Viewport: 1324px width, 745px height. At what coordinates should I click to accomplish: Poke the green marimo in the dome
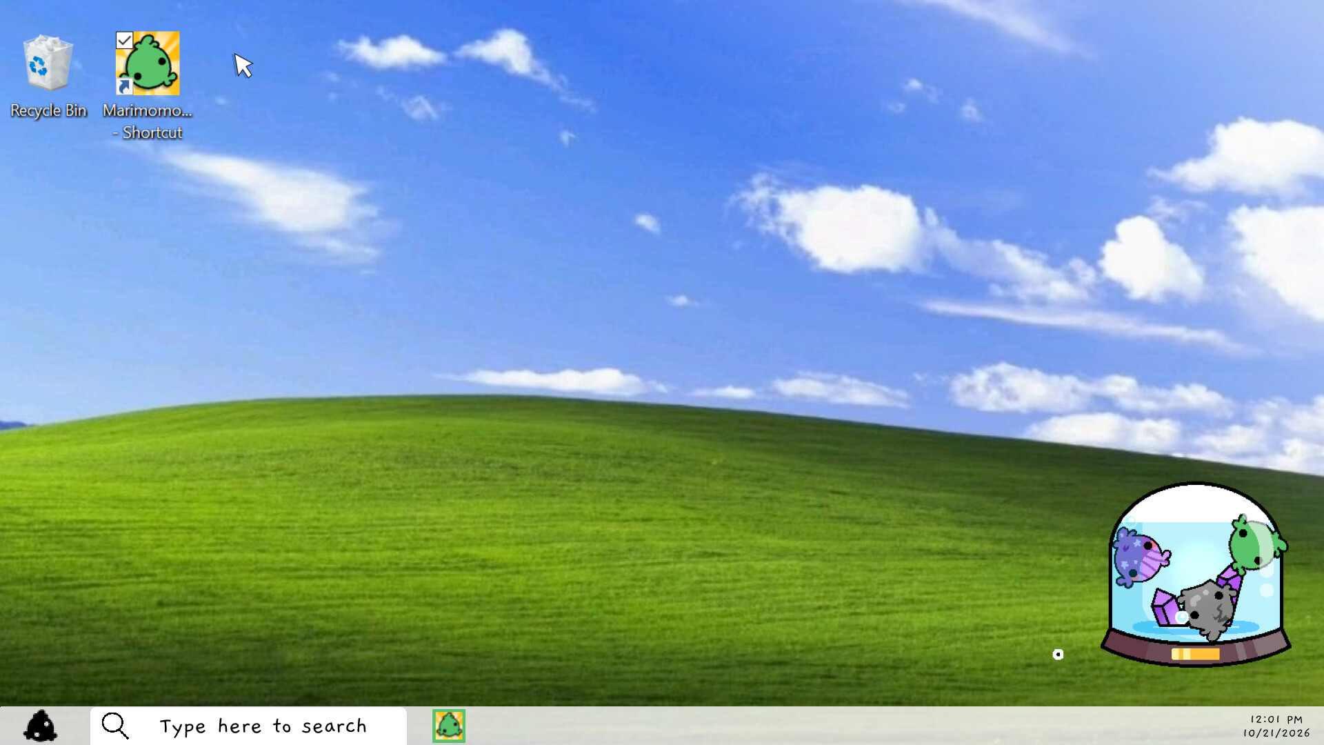1256,544
